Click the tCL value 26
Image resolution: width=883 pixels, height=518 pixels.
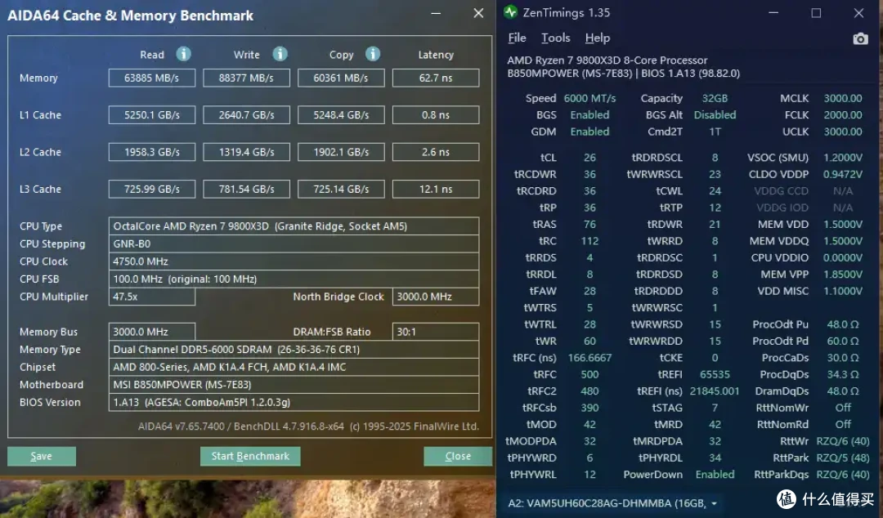589,158
